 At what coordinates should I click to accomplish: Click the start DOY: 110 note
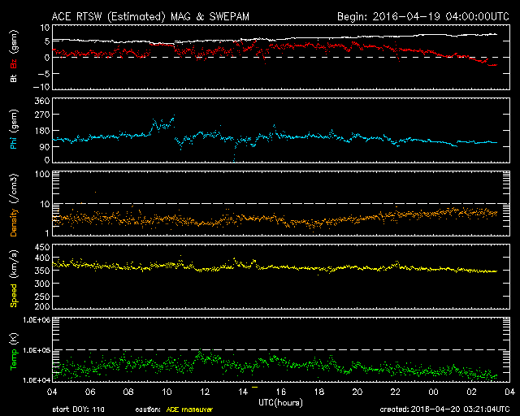(78, 409)
